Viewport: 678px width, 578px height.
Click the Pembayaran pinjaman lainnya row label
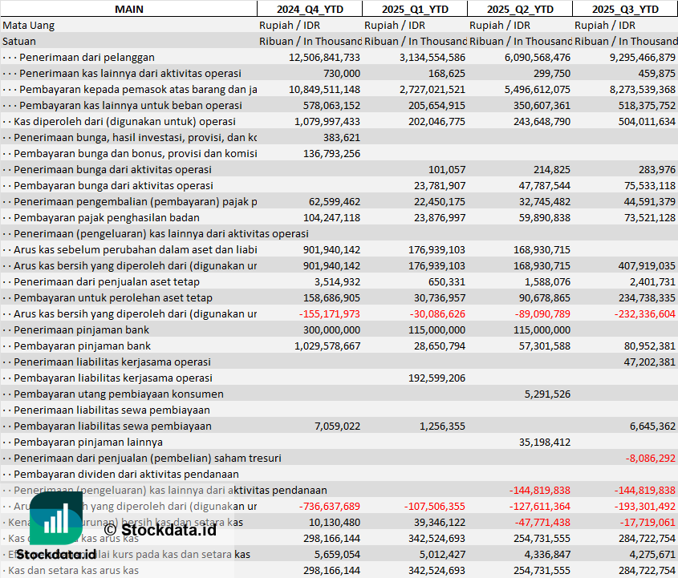(x=88, y=442)
